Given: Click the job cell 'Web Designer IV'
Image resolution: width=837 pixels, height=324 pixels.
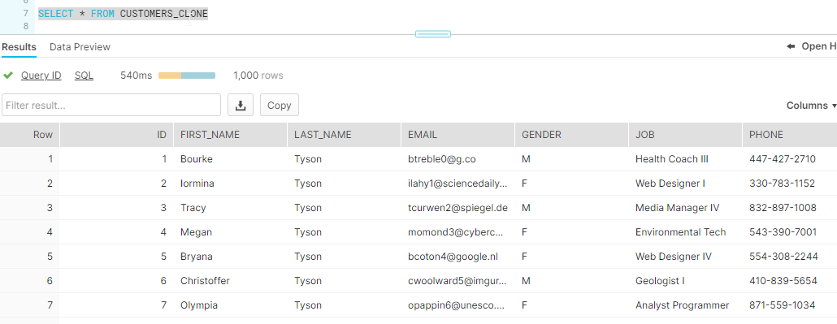Looking at the screenshot, I should (x=674, y=257).
